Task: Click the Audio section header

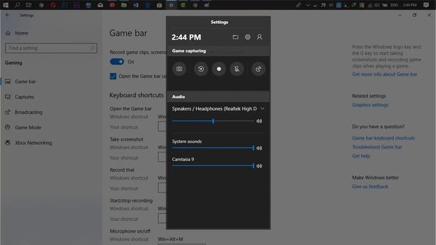Action: [178, 97]
